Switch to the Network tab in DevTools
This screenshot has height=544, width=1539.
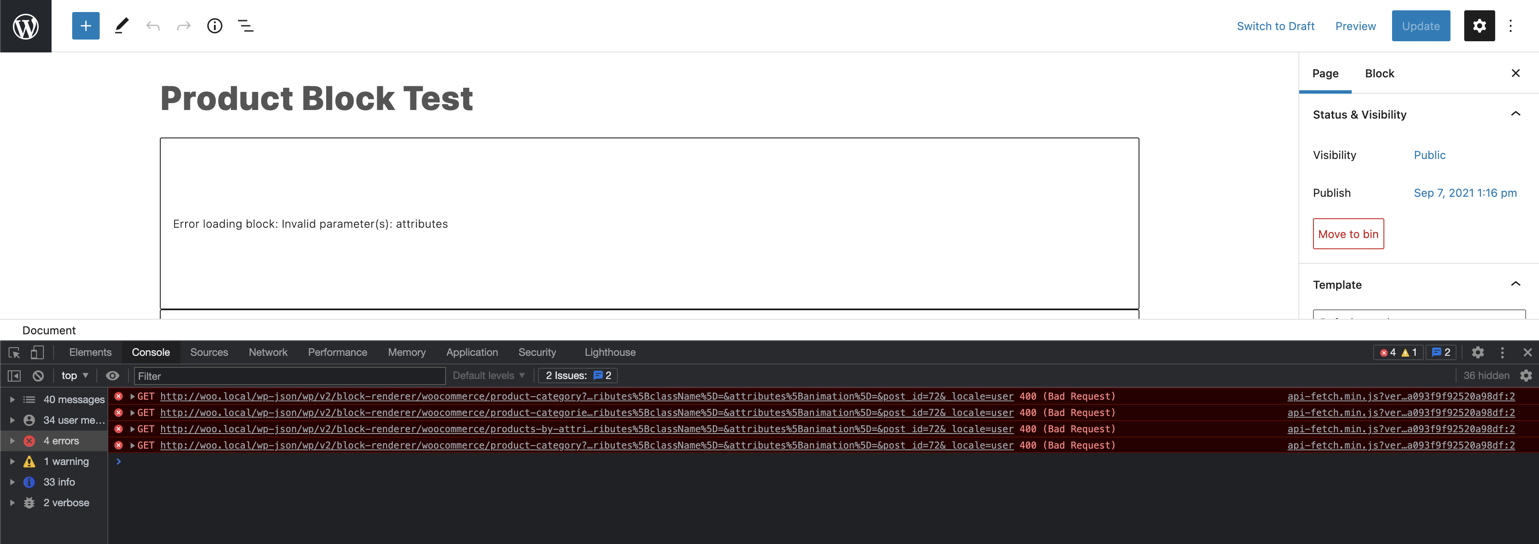[268, 352]
